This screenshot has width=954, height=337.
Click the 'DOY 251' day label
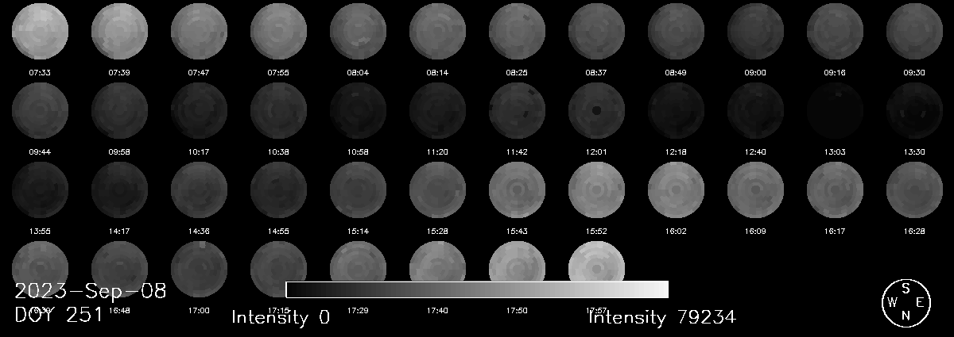click(x=59, y=315)
